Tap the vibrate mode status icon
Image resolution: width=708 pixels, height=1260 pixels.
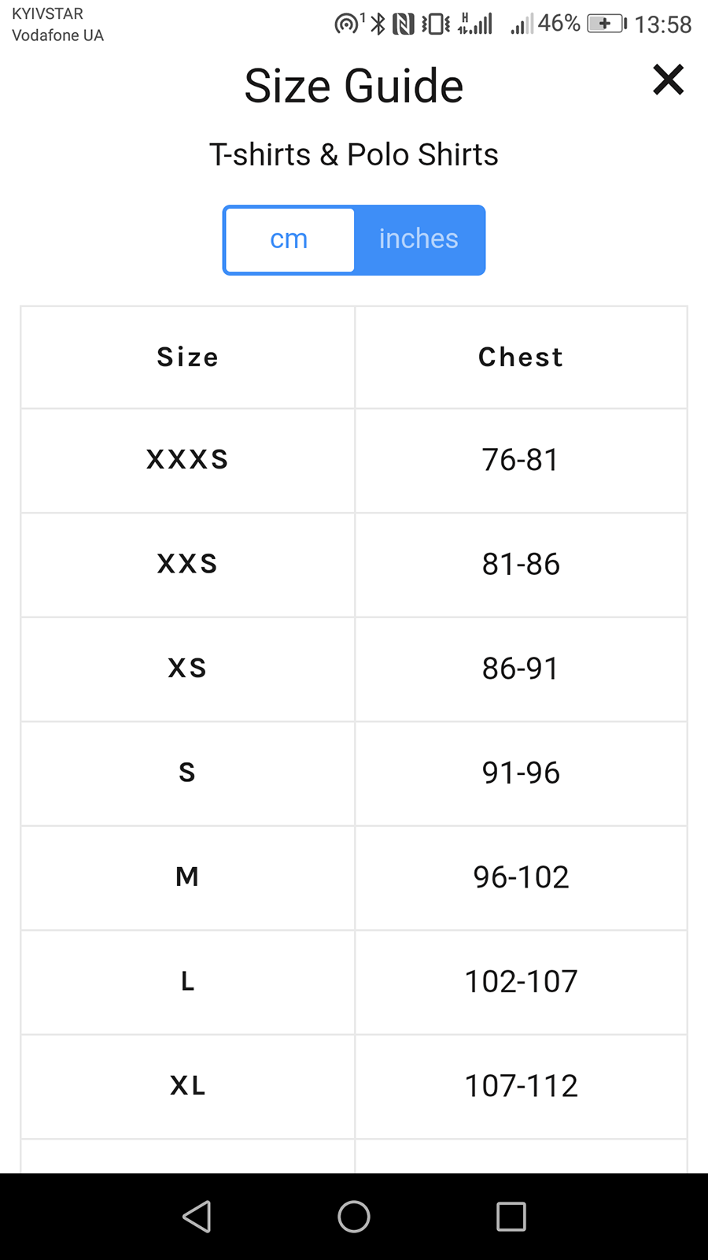(x=436, y=24)
